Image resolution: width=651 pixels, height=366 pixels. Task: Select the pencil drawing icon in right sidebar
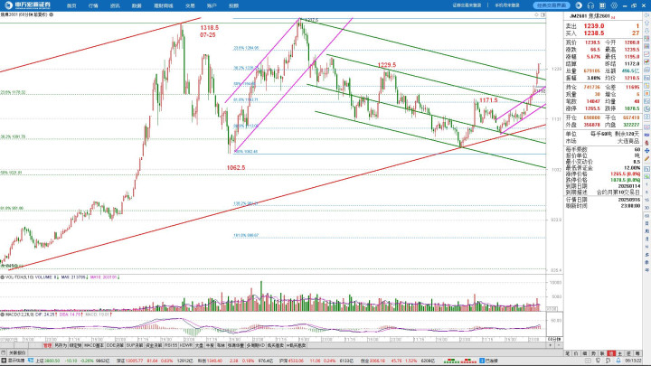pyautogui.click(x=646, y=158)
